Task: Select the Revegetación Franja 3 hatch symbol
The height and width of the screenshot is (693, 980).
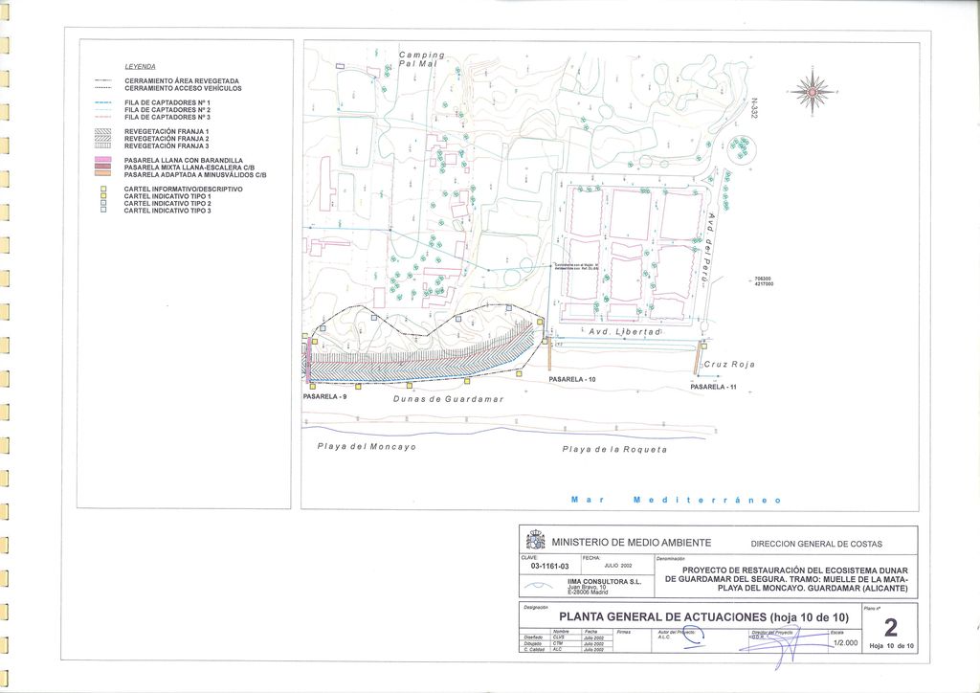Action: 104,145
